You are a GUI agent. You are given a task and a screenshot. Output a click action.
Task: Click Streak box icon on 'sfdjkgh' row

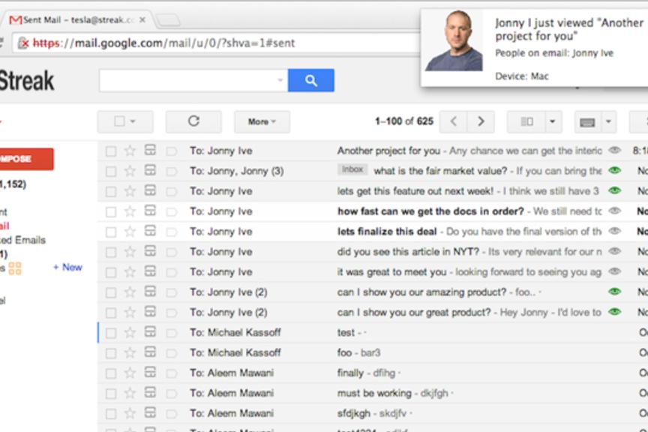coord(150,412)
